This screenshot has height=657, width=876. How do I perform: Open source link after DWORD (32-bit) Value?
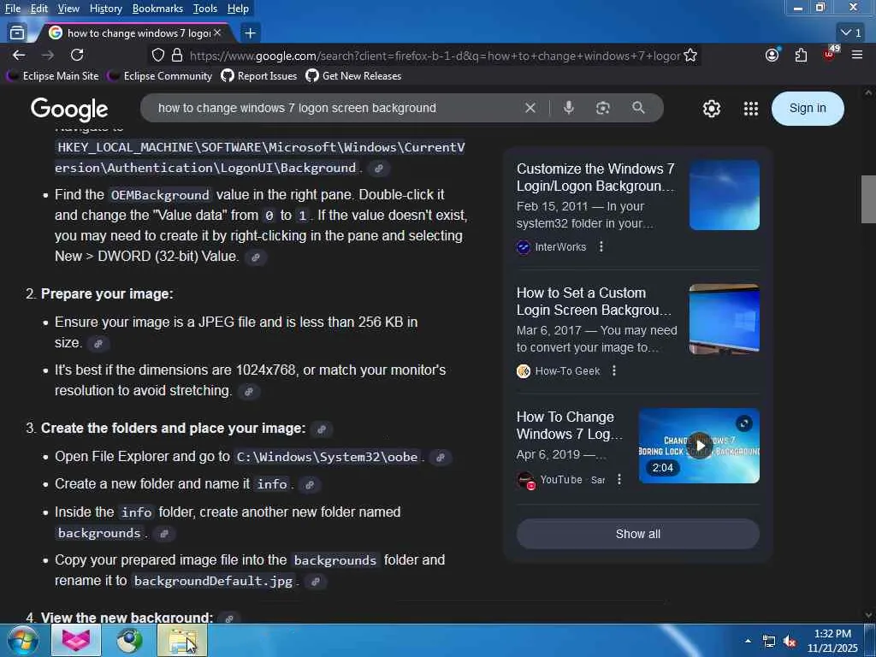pos(255,257)
